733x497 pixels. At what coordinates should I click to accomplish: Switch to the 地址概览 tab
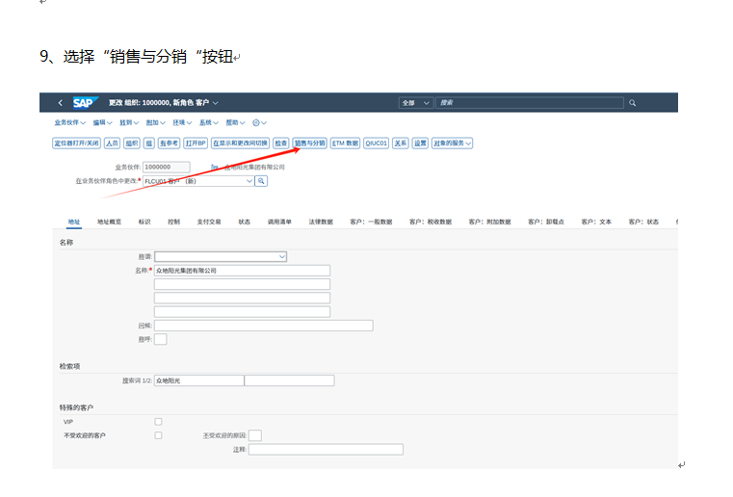click(109, 222)
